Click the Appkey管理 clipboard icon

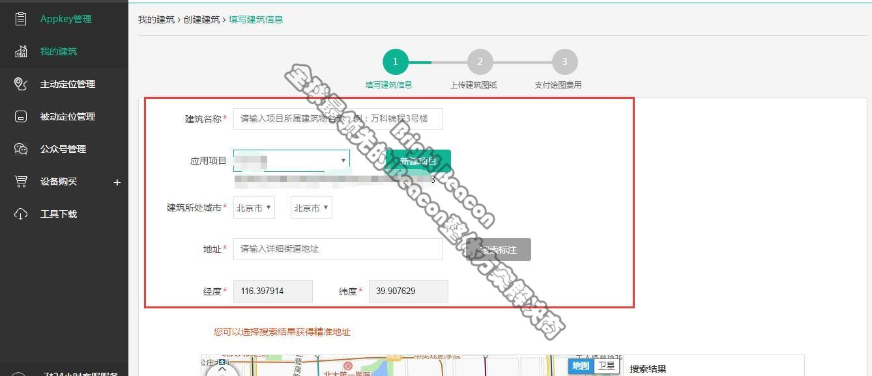tap(21, 19)
